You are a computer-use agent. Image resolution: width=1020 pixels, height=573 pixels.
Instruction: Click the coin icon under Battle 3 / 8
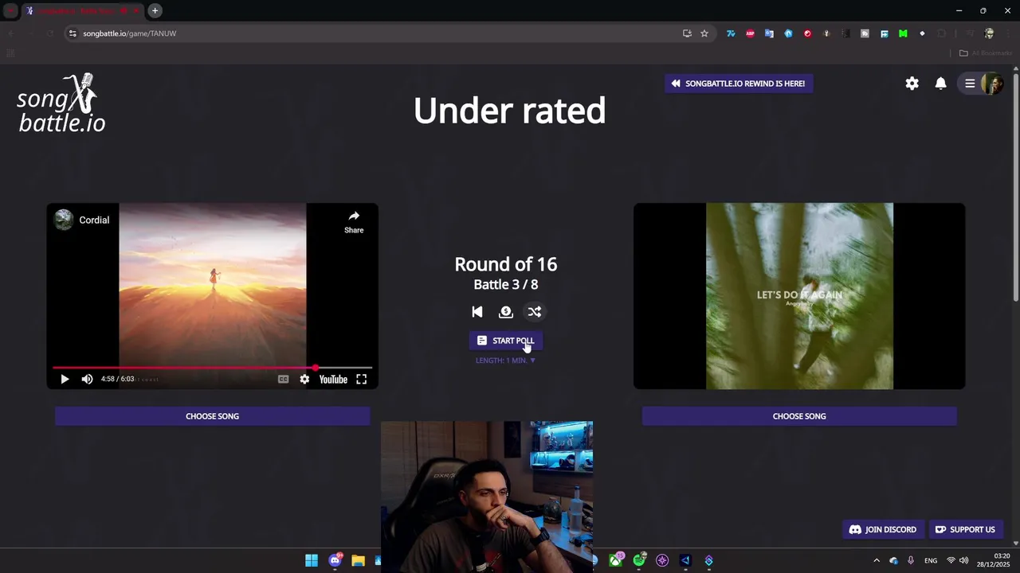click(506, 312)
